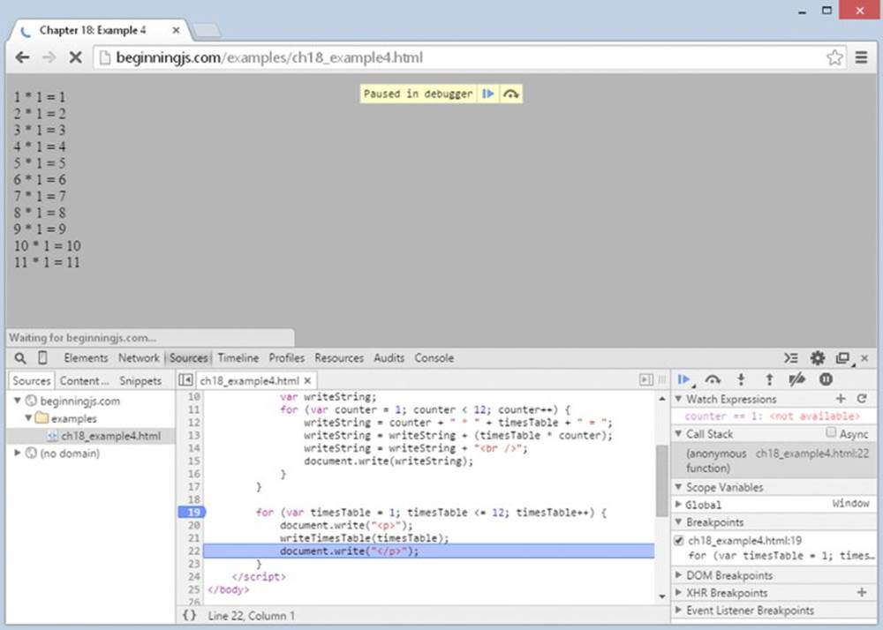Undock DevTools into separate window
883x630 pixels.
pos(843,358)
